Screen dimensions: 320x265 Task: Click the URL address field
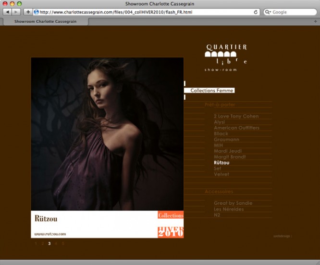pos(144,12)
